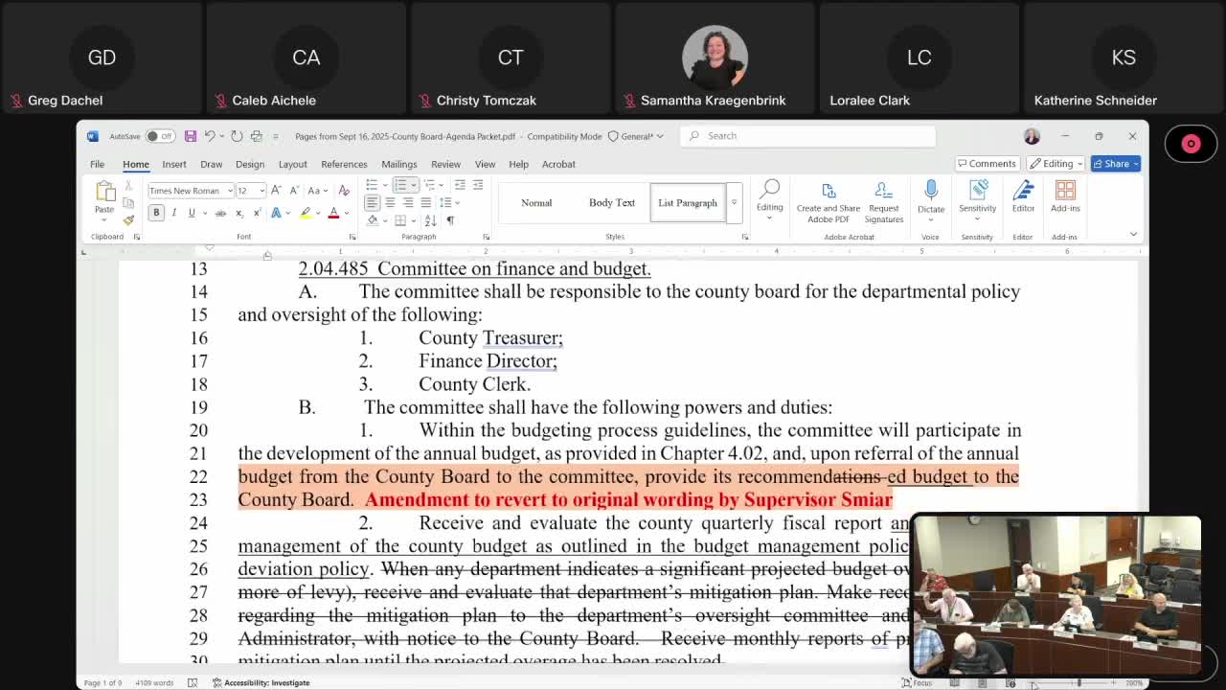Apply paragraph shading with the paint bucket

click(x=373, y=220)
